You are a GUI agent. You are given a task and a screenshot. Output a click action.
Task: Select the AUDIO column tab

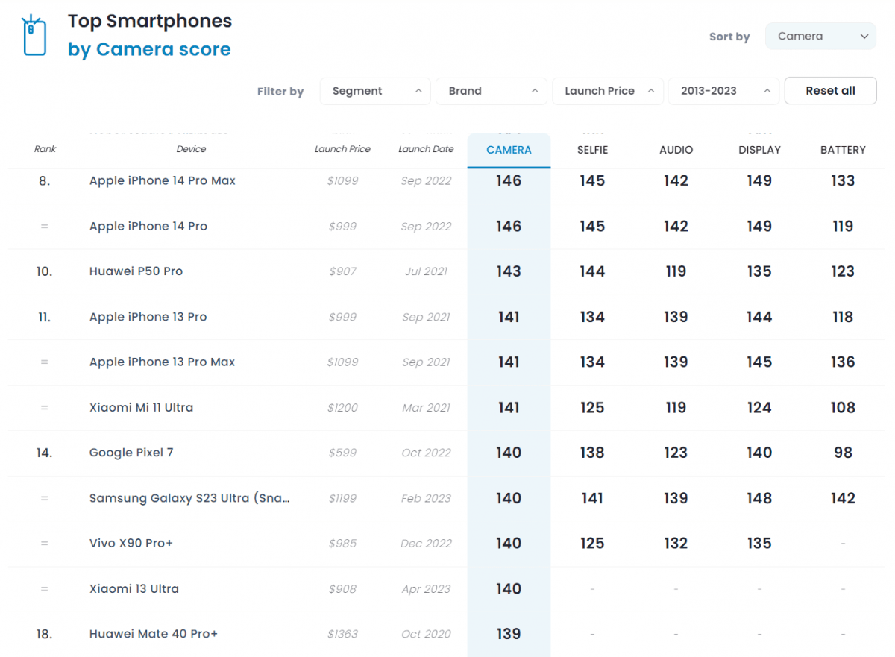[x=676, y=150]
